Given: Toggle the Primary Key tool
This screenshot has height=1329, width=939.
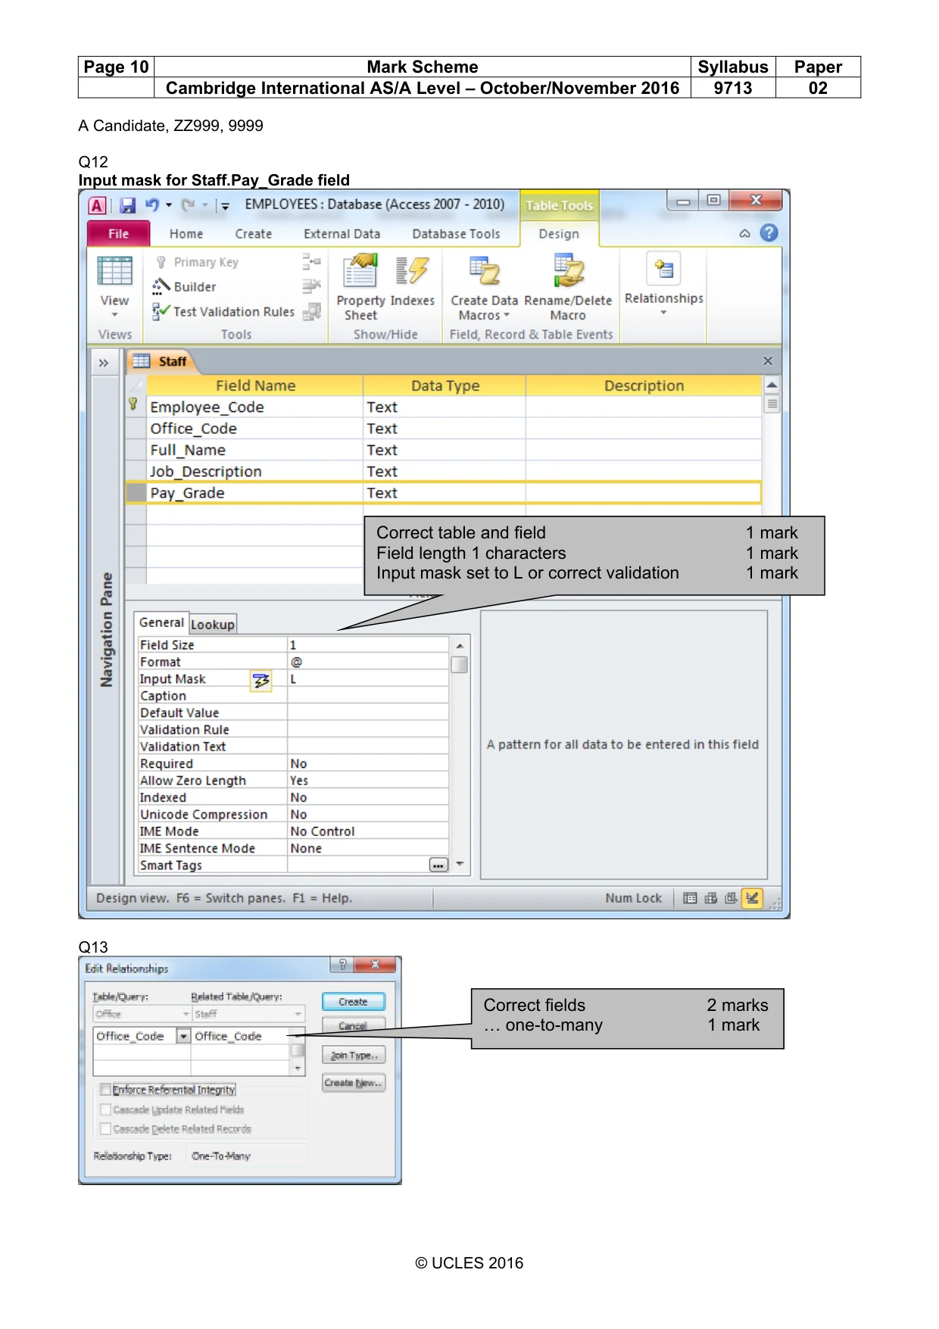Looking at the screenshot, I should tap(197, 262).
